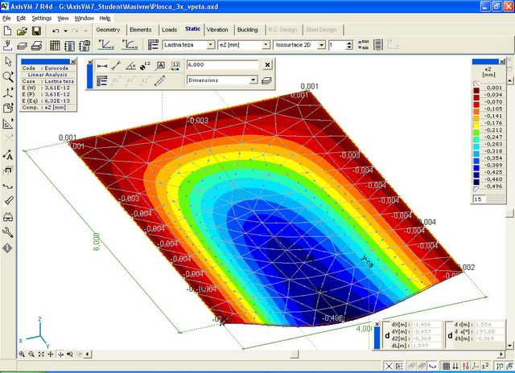This screenshot has width=515, height=373.
Task: Open the View menu
Action: point(63,18)
